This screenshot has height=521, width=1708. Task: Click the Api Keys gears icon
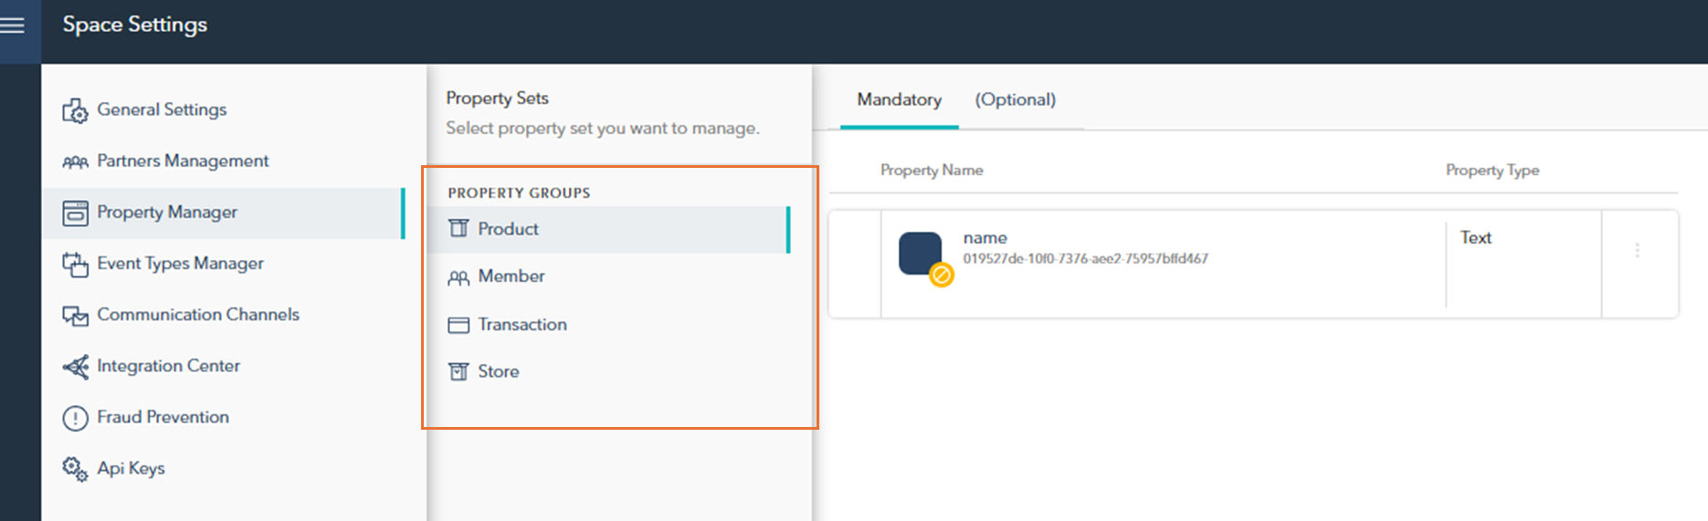(75, 469)
